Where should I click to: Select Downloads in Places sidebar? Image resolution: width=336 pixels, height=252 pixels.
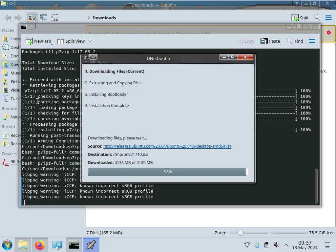coord(11,65)
